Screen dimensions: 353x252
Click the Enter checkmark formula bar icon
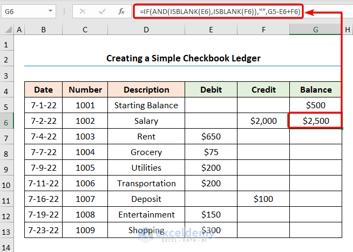pos(102,11)
